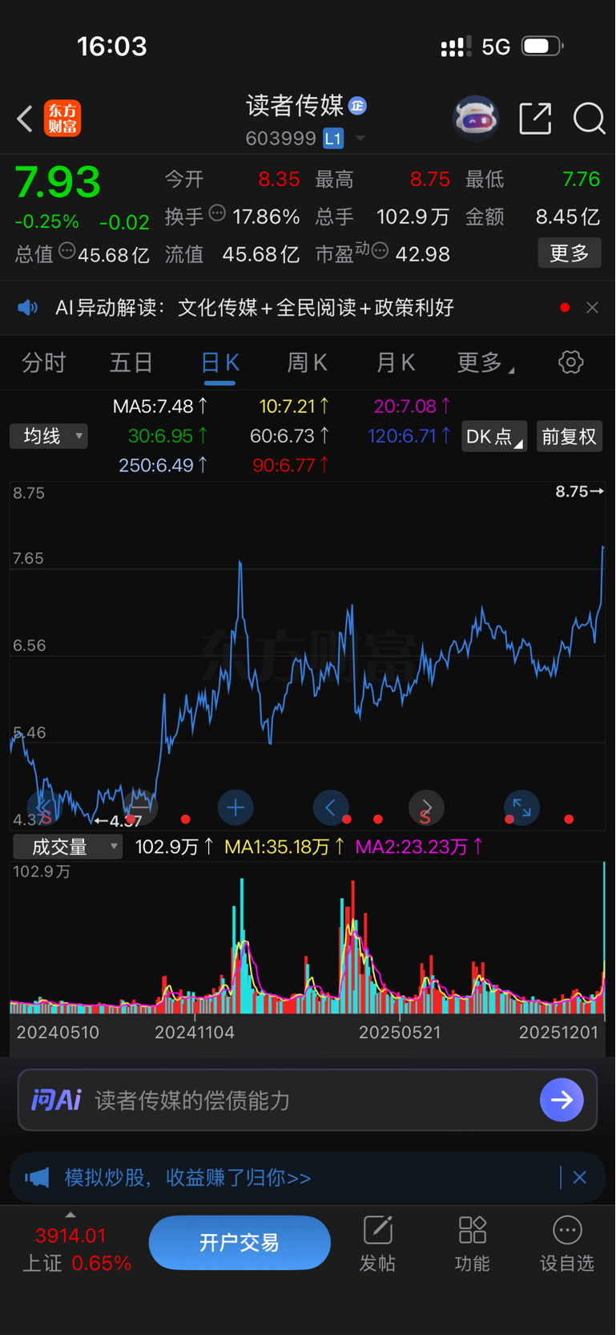Tap the MA5:7.48 value
This screenshot has height=1335, width=616.
point(160,407)
